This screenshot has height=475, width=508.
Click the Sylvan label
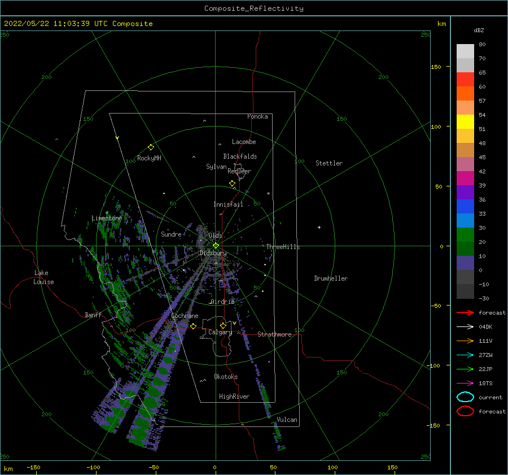point(216,167)
